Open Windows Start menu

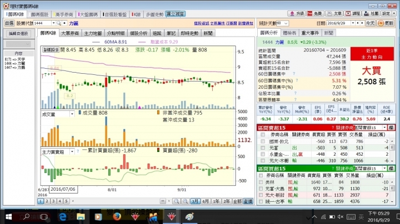click(x=8, y=217)
